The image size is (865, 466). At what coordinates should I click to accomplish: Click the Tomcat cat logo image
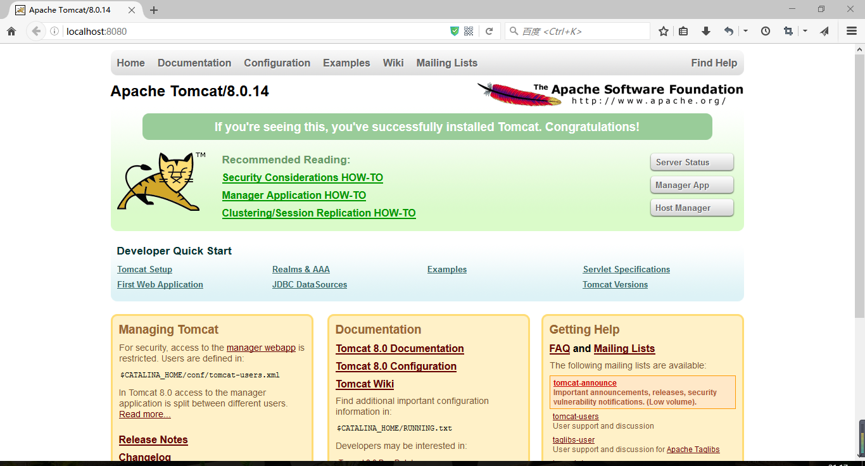tap(161, 181)
